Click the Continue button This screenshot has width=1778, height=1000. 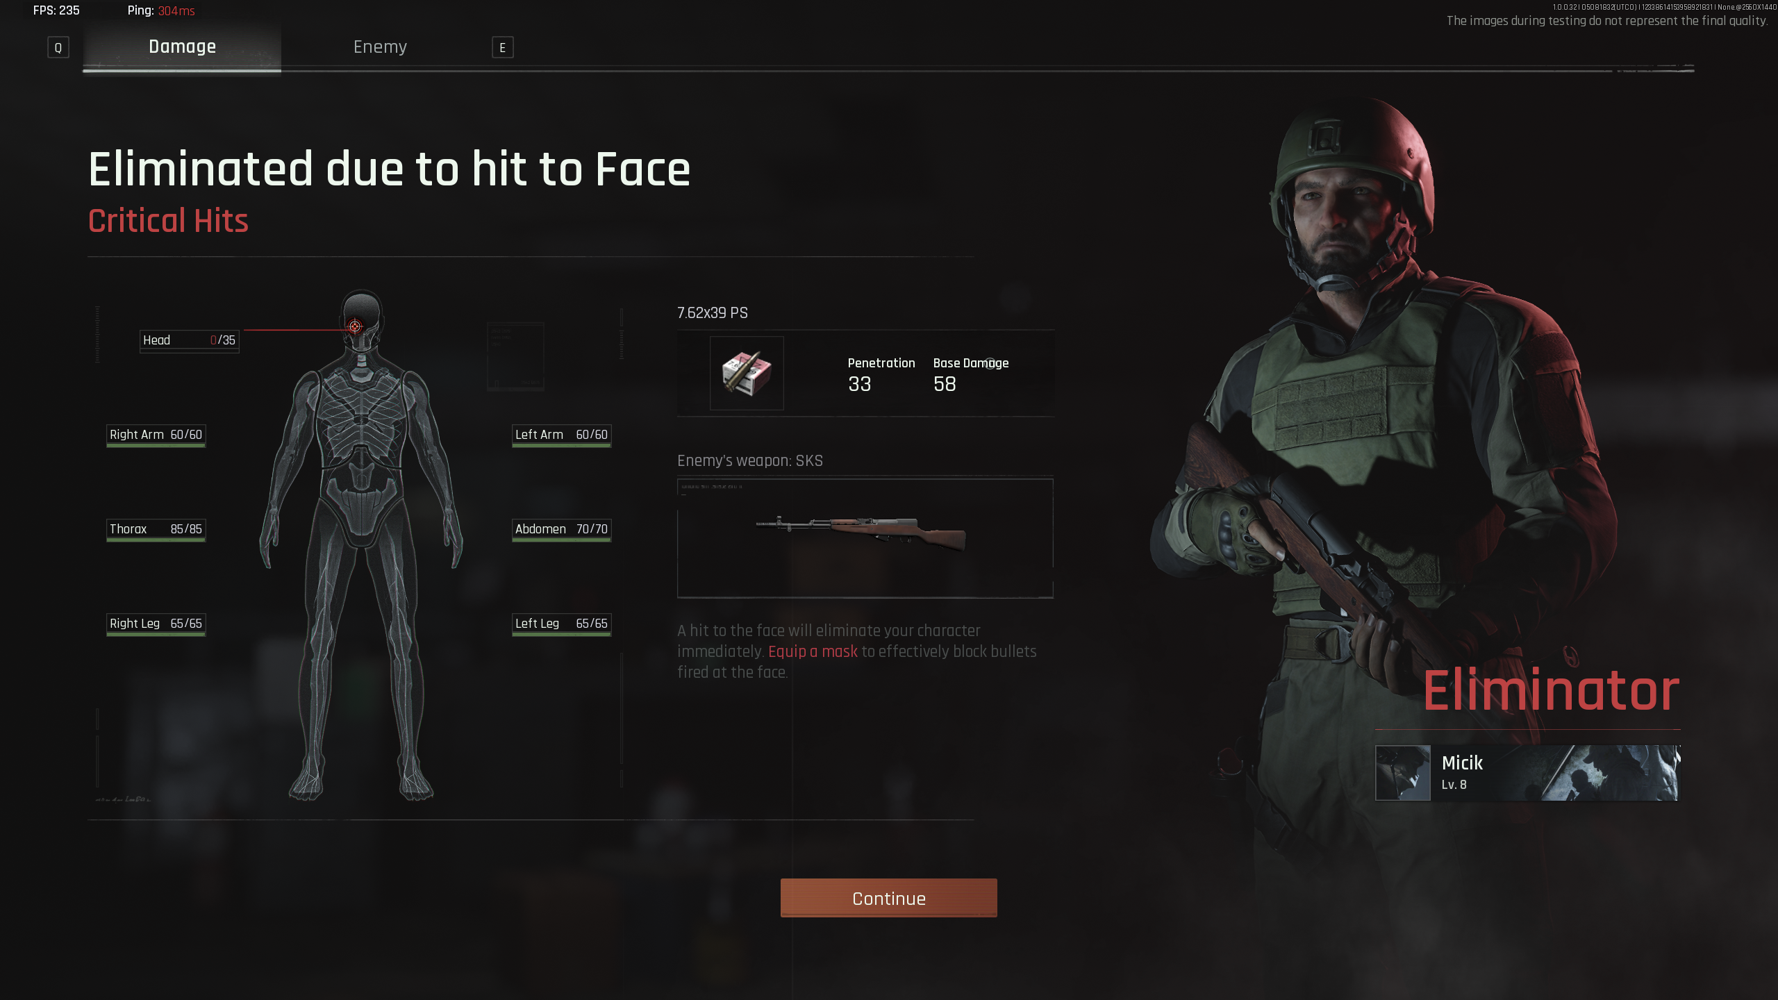coord(889,898)
